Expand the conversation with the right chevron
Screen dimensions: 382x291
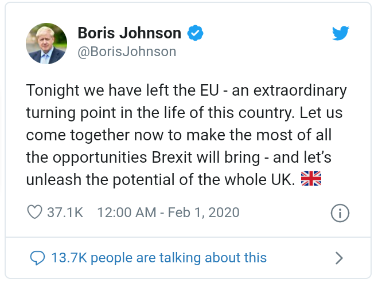click(339, 258)
